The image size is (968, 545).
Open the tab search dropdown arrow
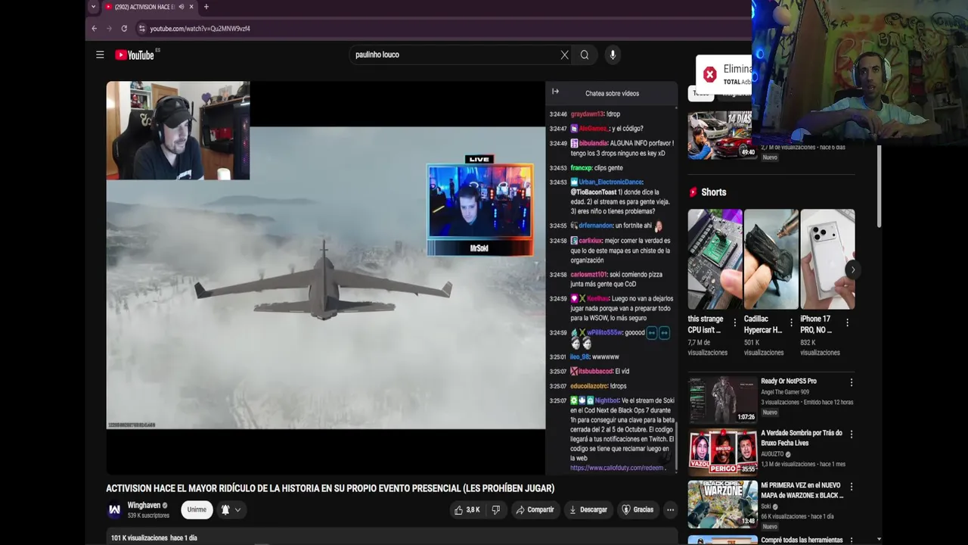93,7
